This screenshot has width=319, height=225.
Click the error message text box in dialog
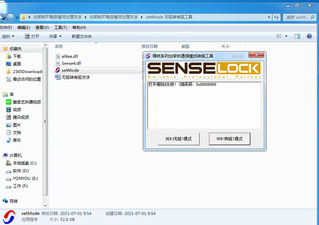pyautogui.click(x=204, y=105)
